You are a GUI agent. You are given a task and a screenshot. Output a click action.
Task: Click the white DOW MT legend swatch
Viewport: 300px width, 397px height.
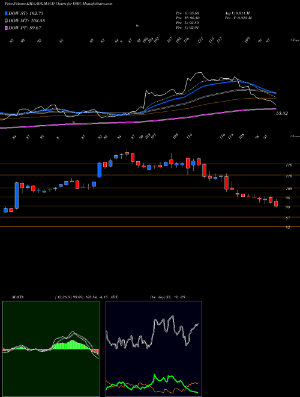coord(6,20)
